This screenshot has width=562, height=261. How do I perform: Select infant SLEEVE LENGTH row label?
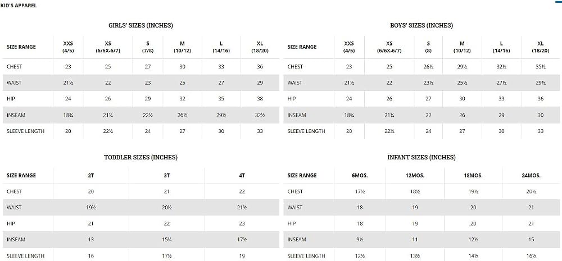click(x=306, y=256)
